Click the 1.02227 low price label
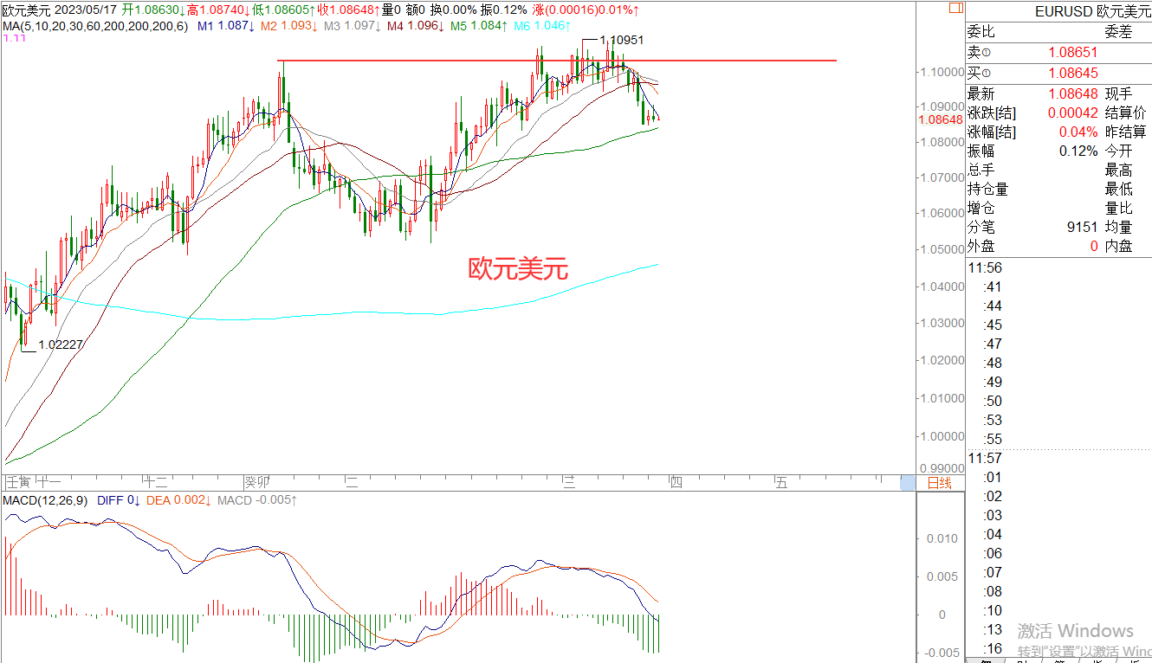The image size is (1152, 663). [61, 344]
